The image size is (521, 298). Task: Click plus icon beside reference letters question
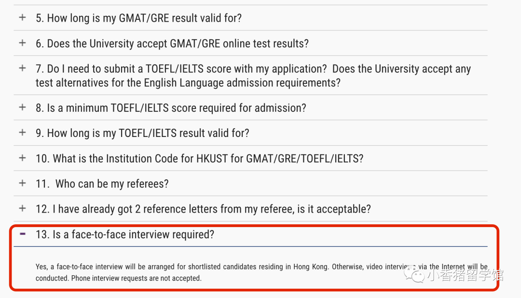click(22, 208)
